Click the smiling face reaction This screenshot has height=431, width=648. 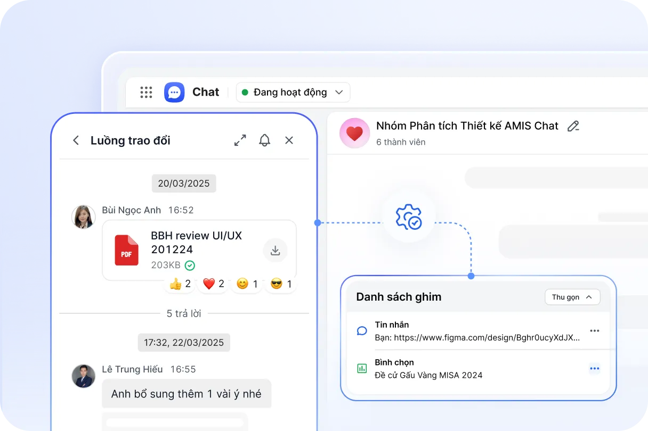247,284
